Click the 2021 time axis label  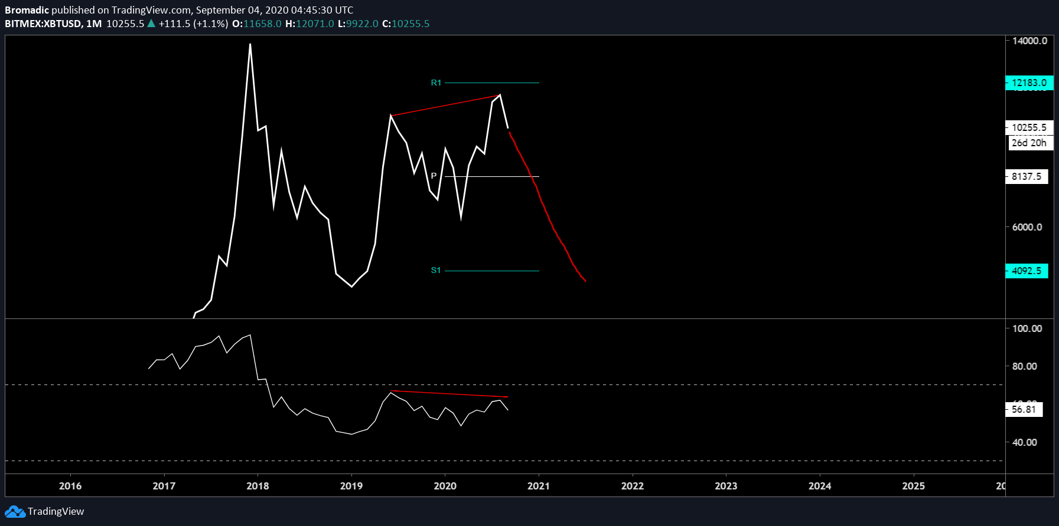(x=539, y=486)
